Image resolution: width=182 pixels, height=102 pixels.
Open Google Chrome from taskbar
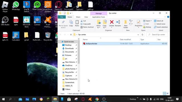(97, 99)
